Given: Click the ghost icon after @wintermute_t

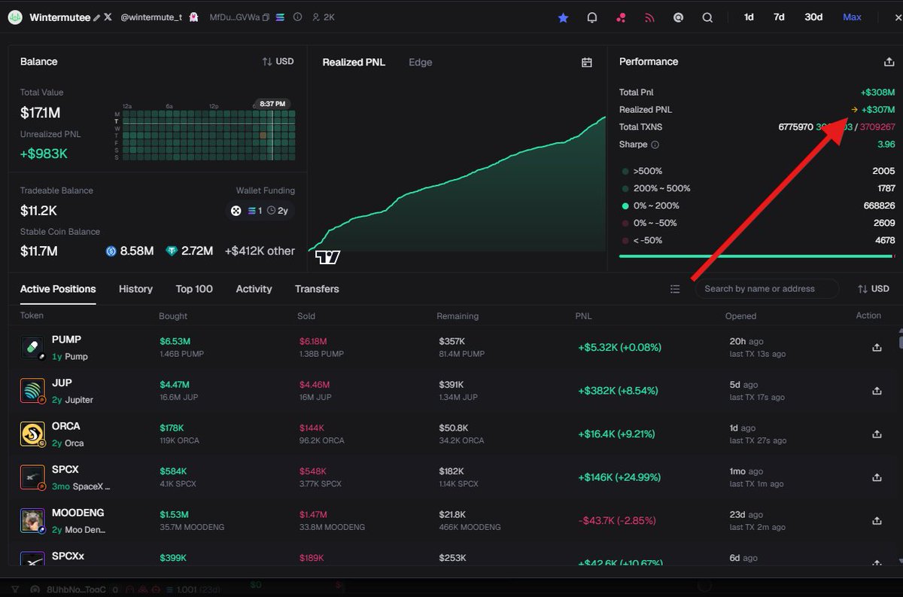Looking at the screenshot, I should click(x=193, y=17).
